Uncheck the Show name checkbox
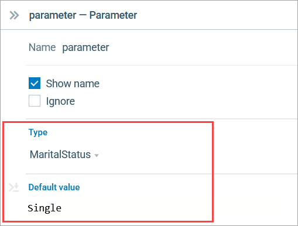Screen dimensions: 298x226 coord(35,83)
